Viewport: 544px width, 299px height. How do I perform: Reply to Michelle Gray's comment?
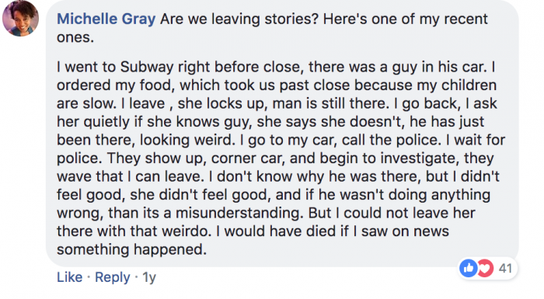[x=113, y=277]
